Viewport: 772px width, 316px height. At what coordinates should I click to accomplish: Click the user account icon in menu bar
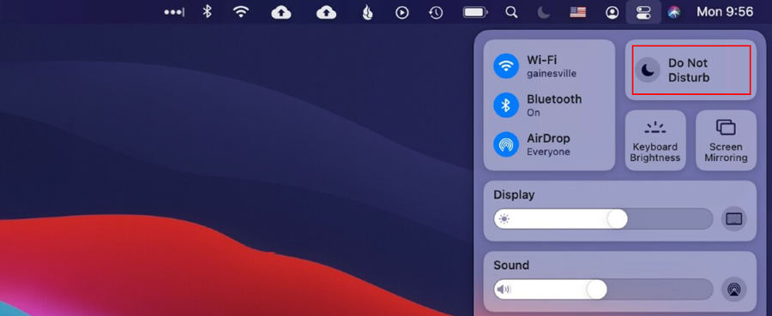[612, 12]
